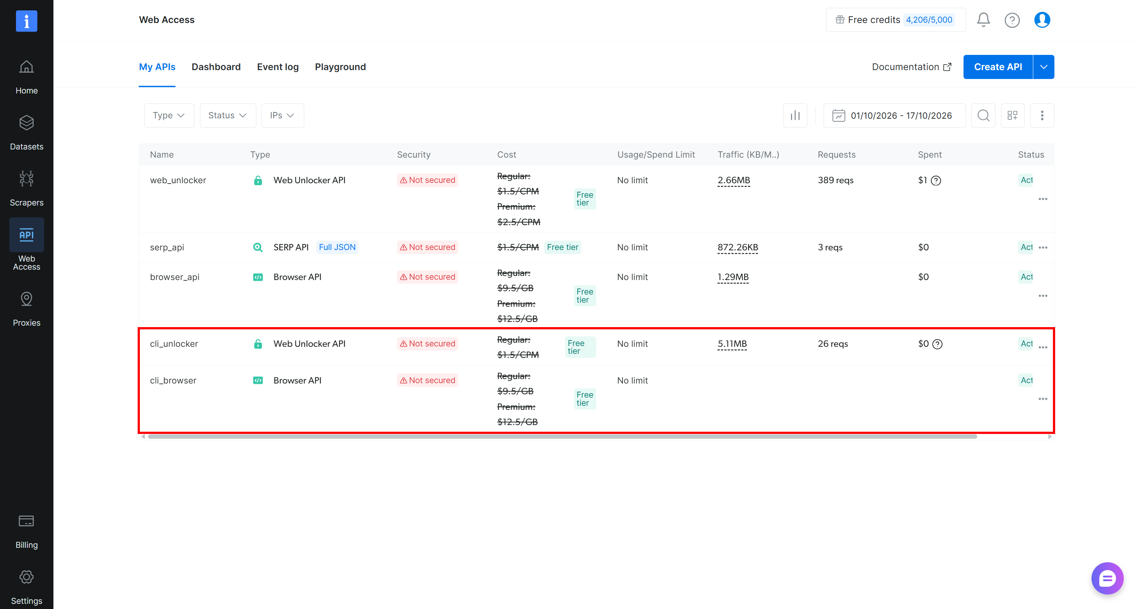The width and height of the screenshot is (1139, 609).
Task: Click the 872.26KB traffic value
Action: pos(738,247)
